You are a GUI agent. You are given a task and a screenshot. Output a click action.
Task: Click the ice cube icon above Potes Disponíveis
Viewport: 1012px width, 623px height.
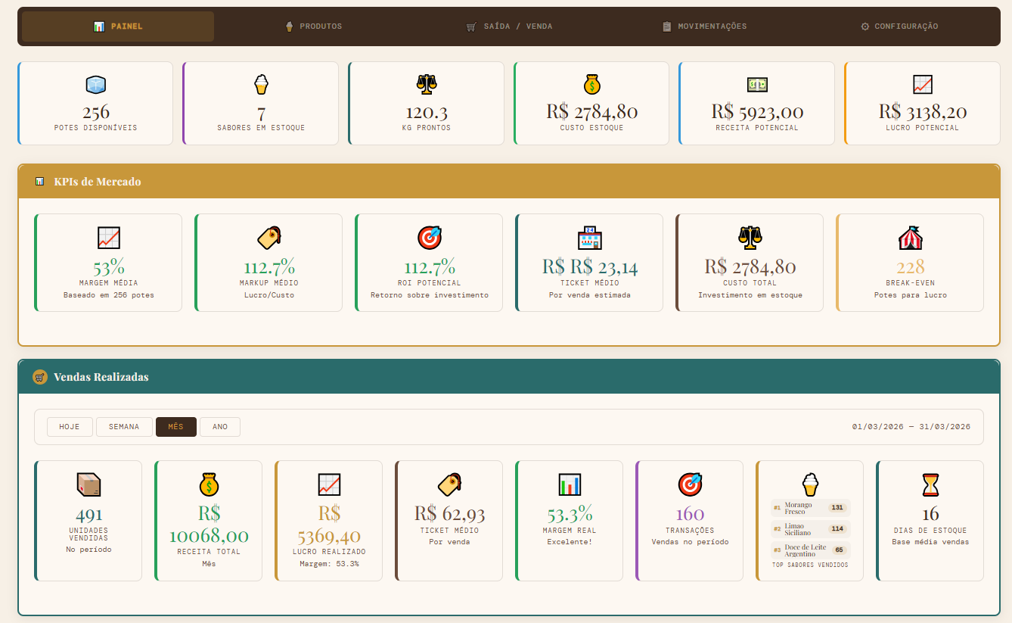[x=95, y=84]
